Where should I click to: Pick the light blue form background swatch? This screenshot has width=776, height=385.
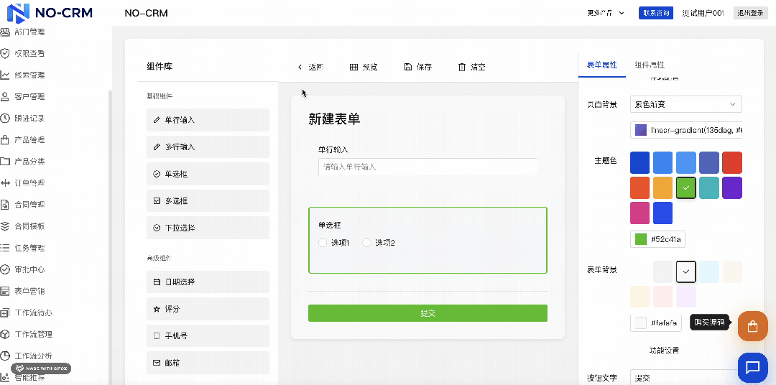click(x=709, y=272)
